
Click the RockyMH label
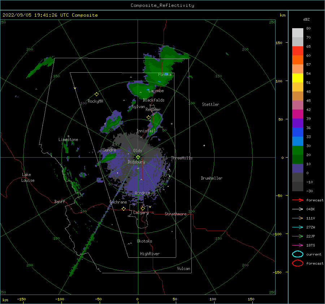(x=95, y=101)
